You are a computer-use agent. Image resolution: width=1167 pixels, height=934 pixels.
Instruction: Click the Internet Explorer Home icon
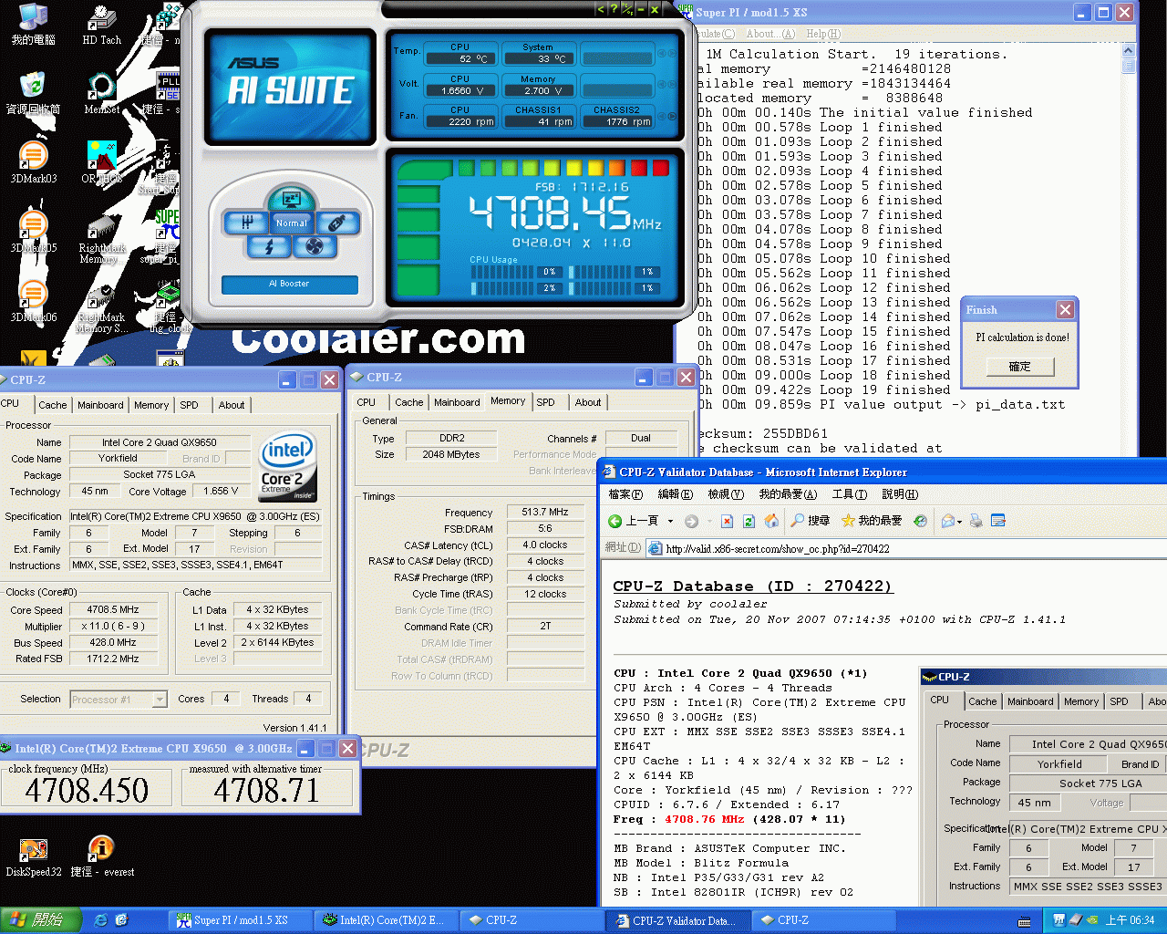pyautogui.click(x=771, y=521)
